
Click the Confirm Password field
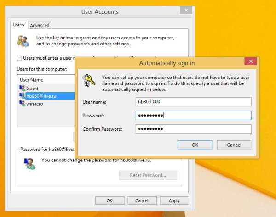193,129
